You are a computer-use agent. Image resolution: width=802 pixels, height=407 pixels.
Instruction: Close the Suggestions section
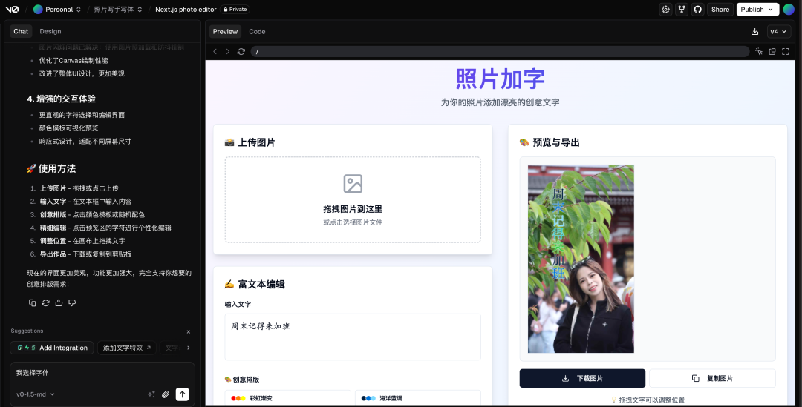tap(188, 331)
